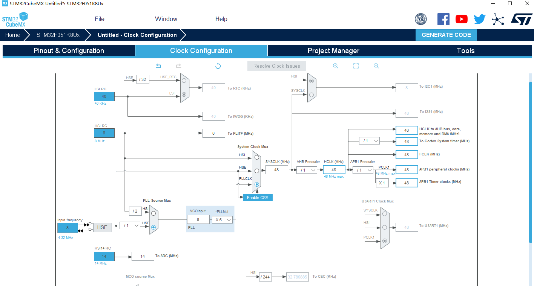Select HSE in the PLL Source Mux
This screenshot has height=286, width=534.
click(153, 227)
